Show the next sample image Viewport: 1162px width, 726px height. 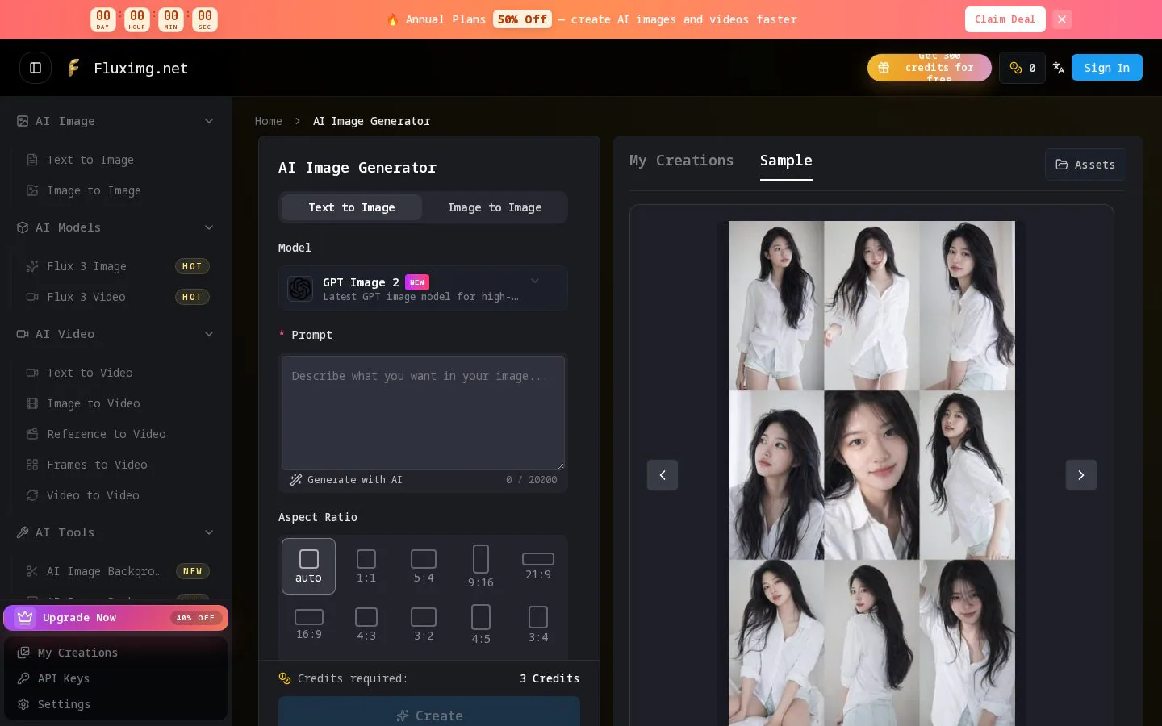coord(1081,475)
